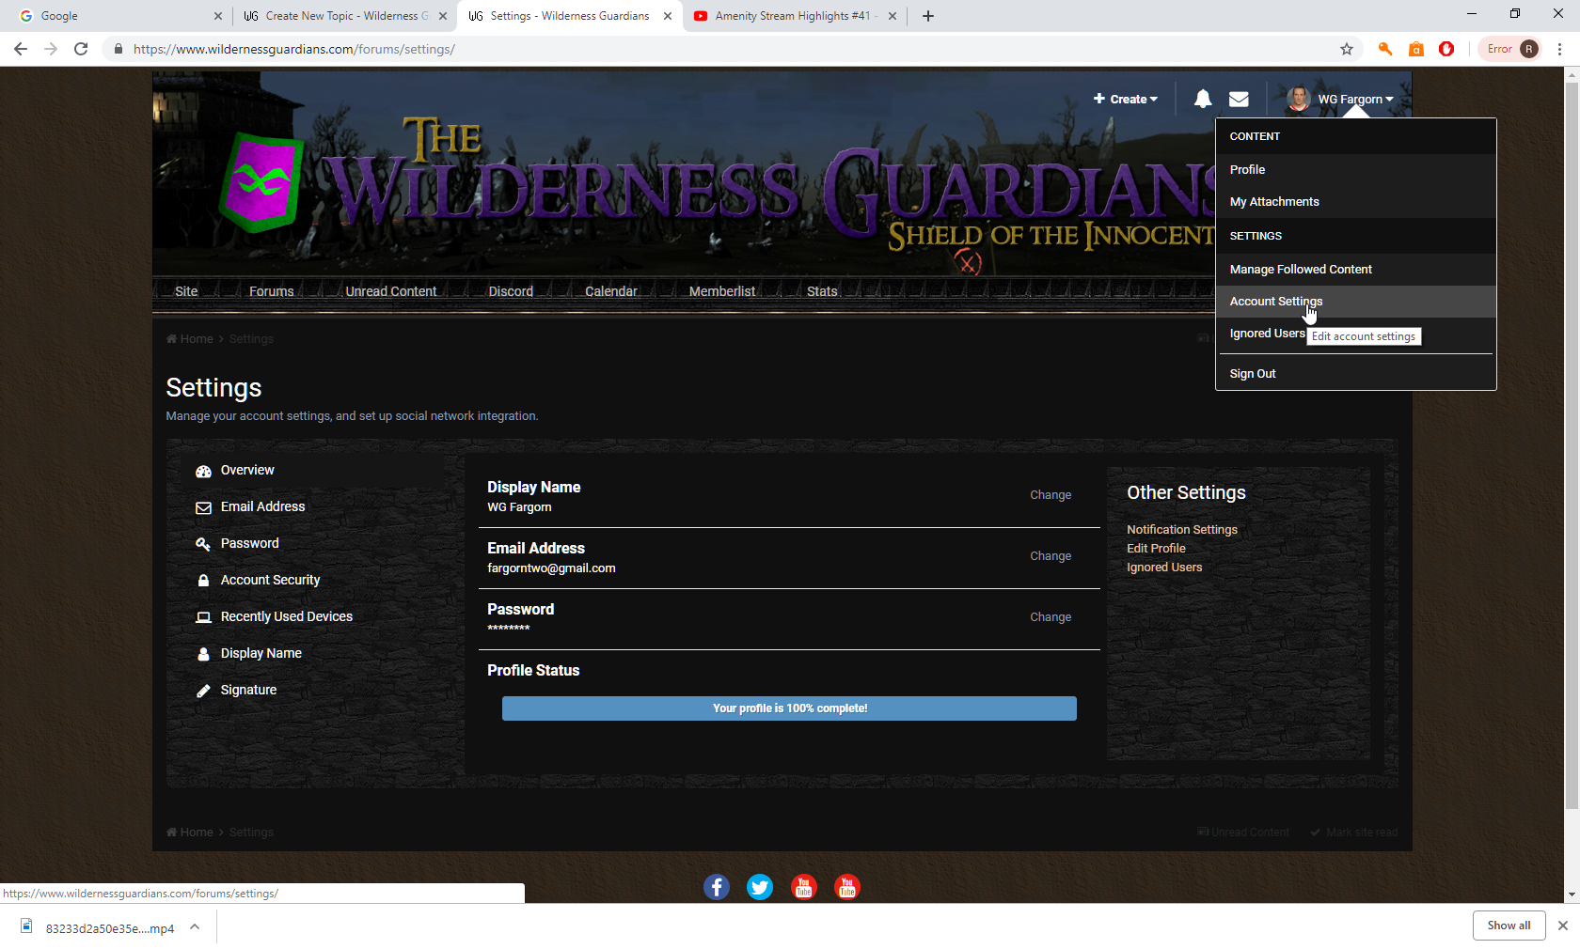Click the browser forward arrow
This screenshot has width=1580, height=949.
coord(51,49)
